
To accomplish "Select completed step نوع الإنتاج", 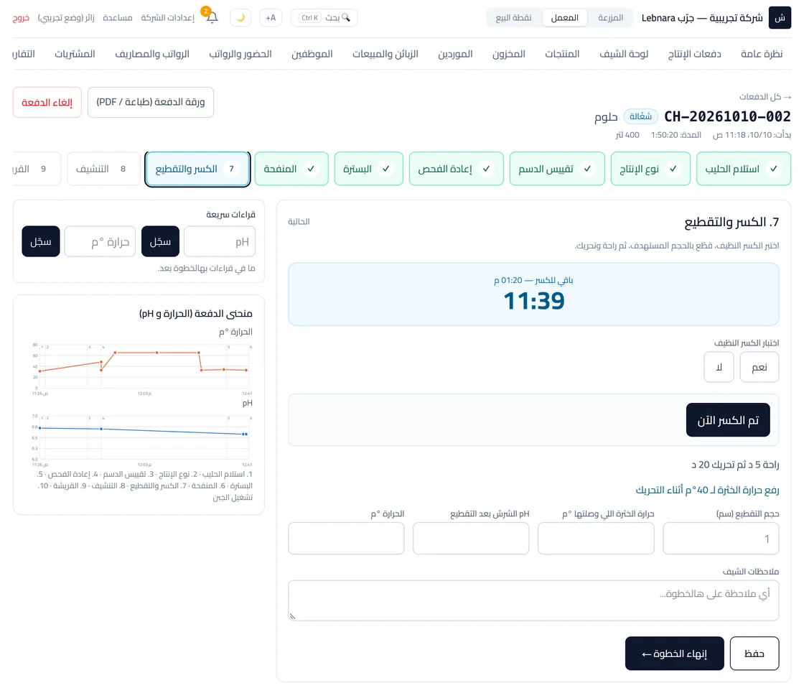I will [650, 168].
